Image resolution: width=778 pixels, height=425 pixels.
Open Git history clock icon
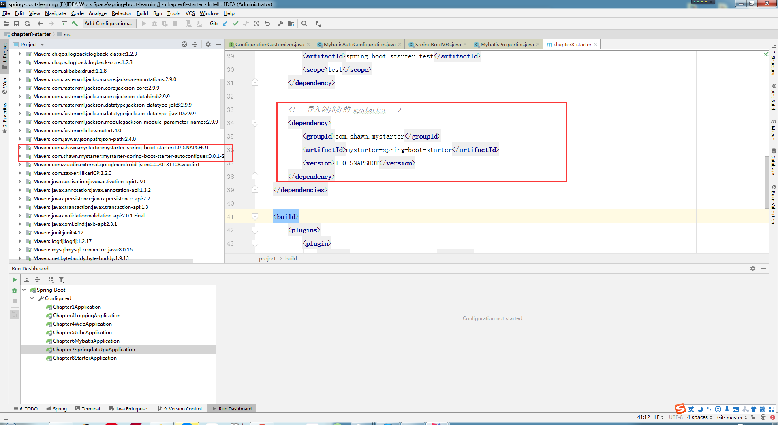click(256, 24)
